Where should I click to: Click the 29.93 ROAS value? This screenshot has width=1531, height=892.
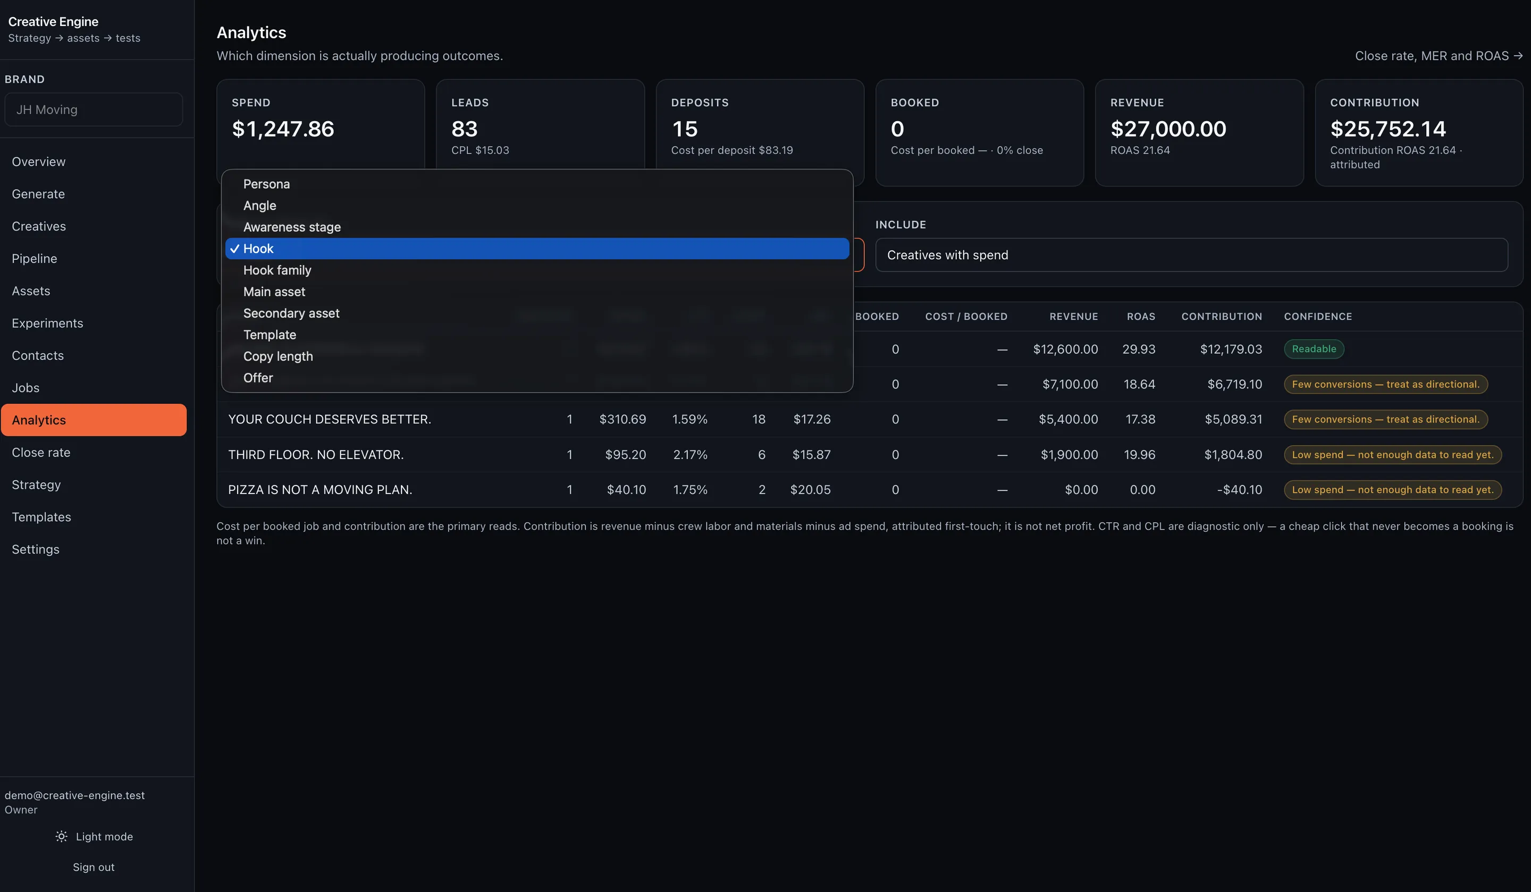point(1139,349)
